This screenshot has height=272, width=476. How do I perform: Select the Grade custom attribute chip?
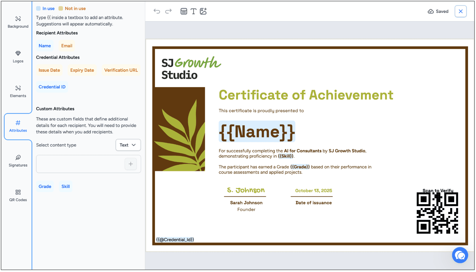point(45,186)
